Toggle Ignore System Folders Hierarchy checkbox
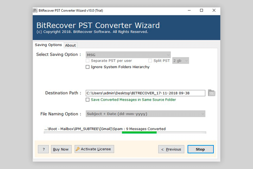The height and width of the screenshot is (169, 253). [87, 67]
